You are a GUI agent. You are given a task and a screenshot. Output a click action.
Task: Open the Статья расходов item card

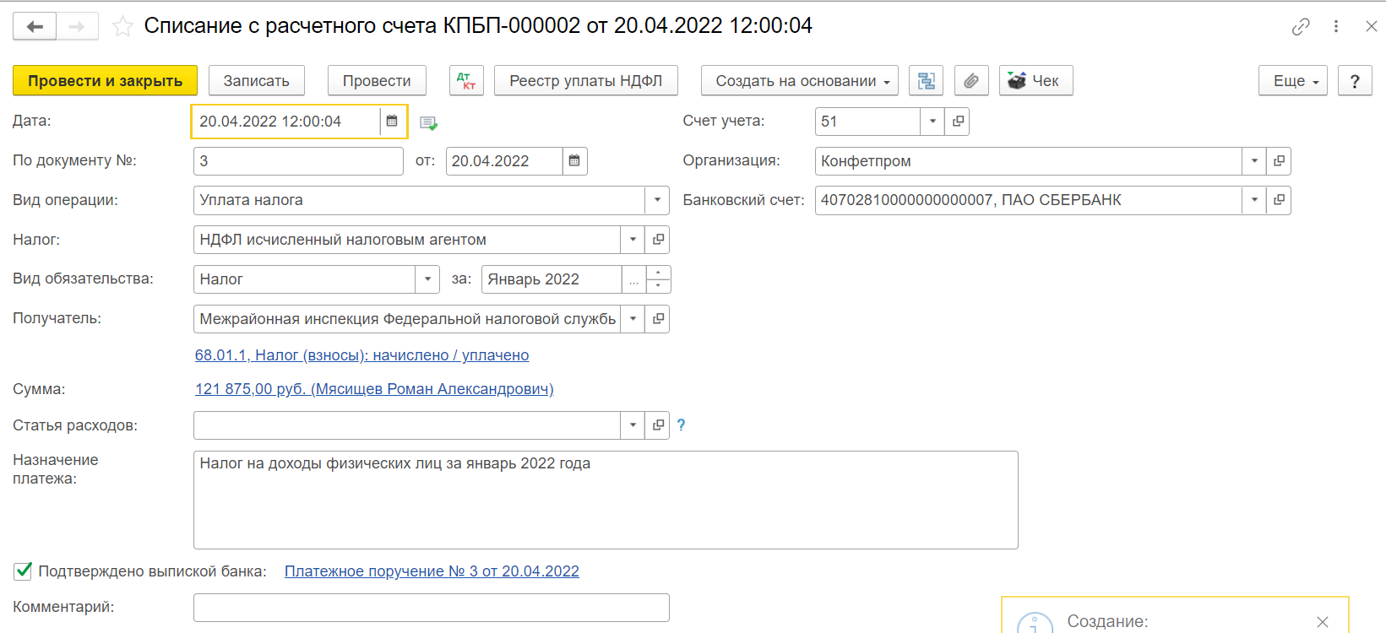(658, 425)
